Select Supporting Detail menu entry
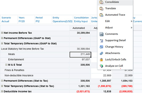The height and width of the screenshot is (93, 142). (115, 40)
